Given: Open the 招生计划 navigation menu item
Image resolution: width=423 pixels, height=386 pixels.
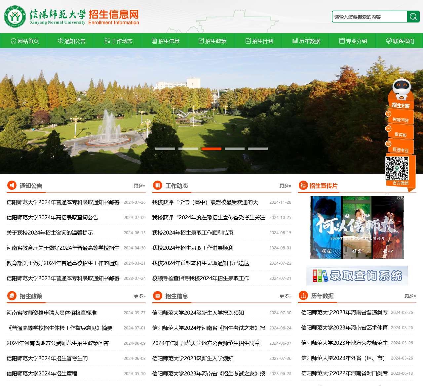Looking at the screenshot, I should (x=259, y=41).
